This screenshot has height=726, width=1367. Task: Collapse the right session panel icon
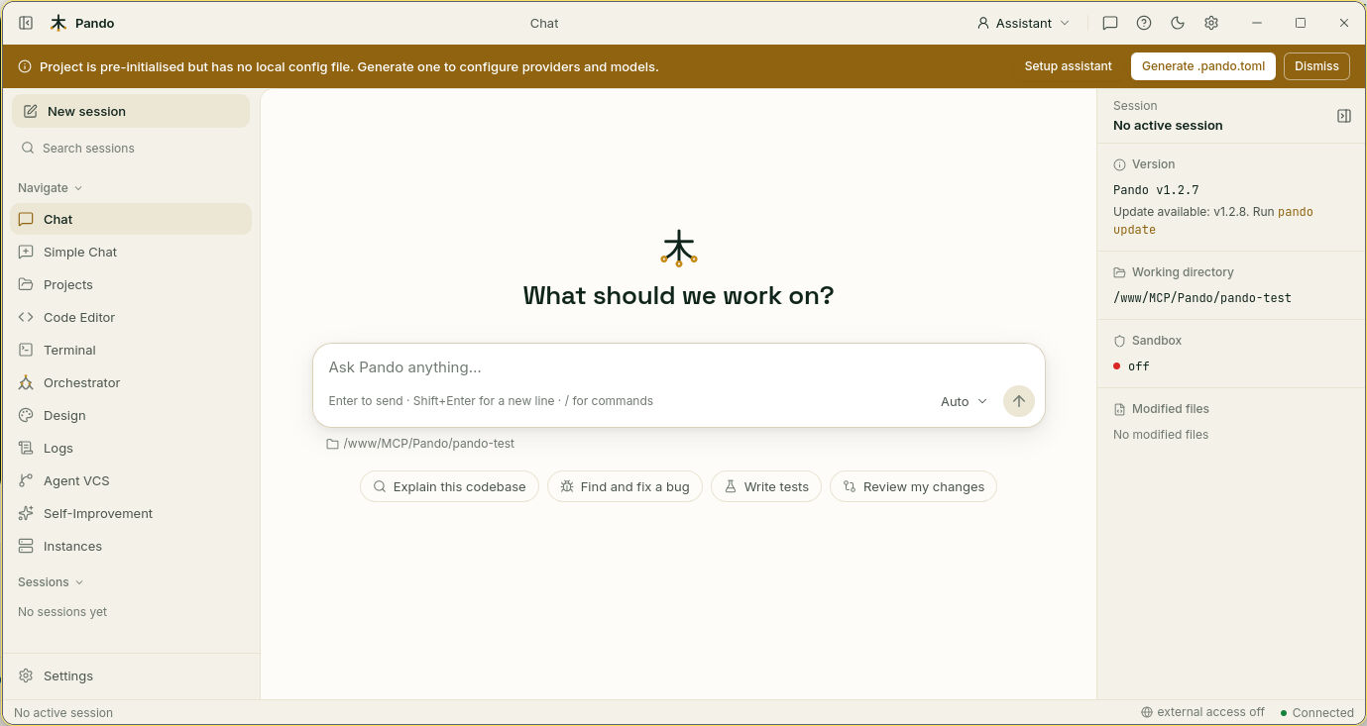click(1344, 116)
